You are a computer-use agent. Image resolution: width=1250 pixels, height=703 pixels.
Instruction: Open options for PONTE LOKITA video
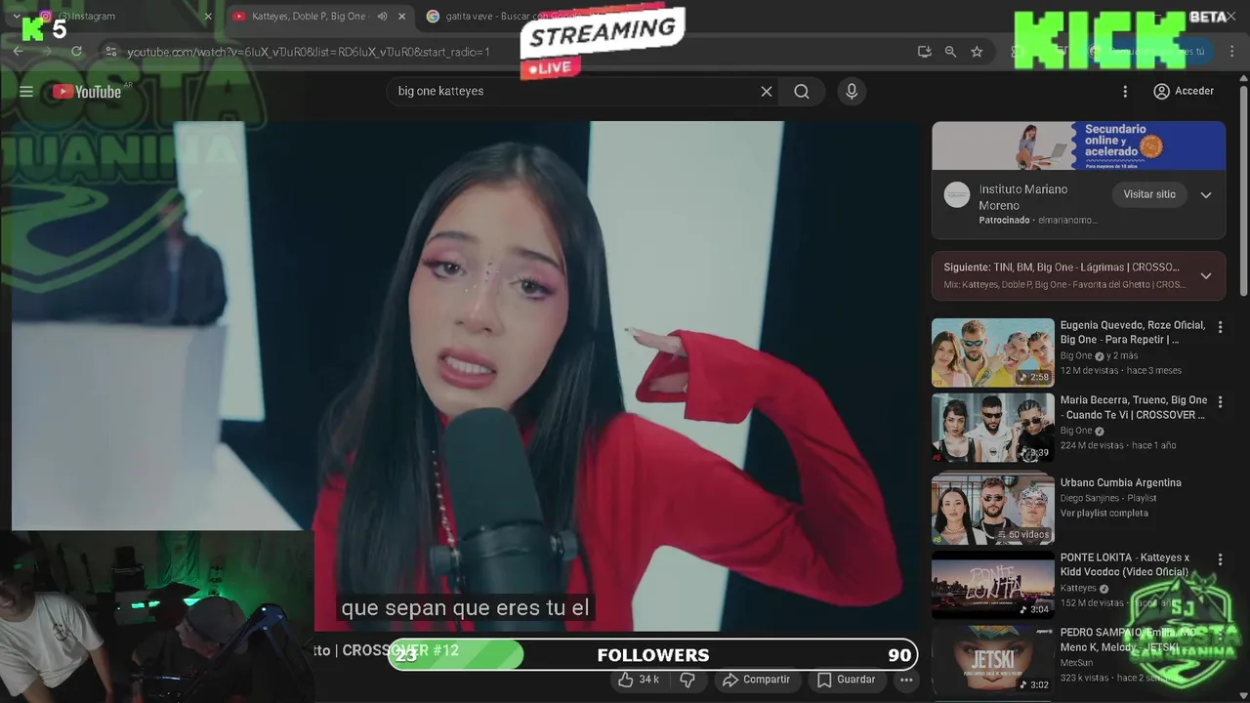[x=1220, y=559]
